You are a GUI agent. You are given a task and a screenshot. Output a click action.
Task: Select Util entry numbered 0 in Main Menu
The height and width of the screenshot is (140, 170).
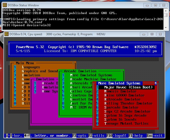26,103
